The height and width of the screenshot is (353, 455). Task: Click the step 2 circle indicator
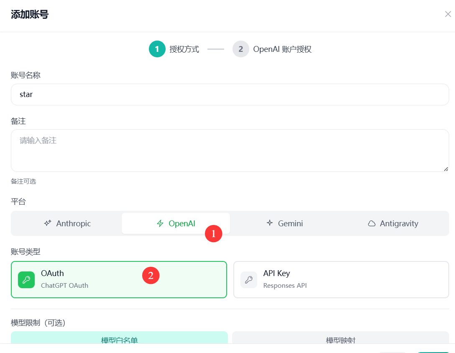pos(240,49)
